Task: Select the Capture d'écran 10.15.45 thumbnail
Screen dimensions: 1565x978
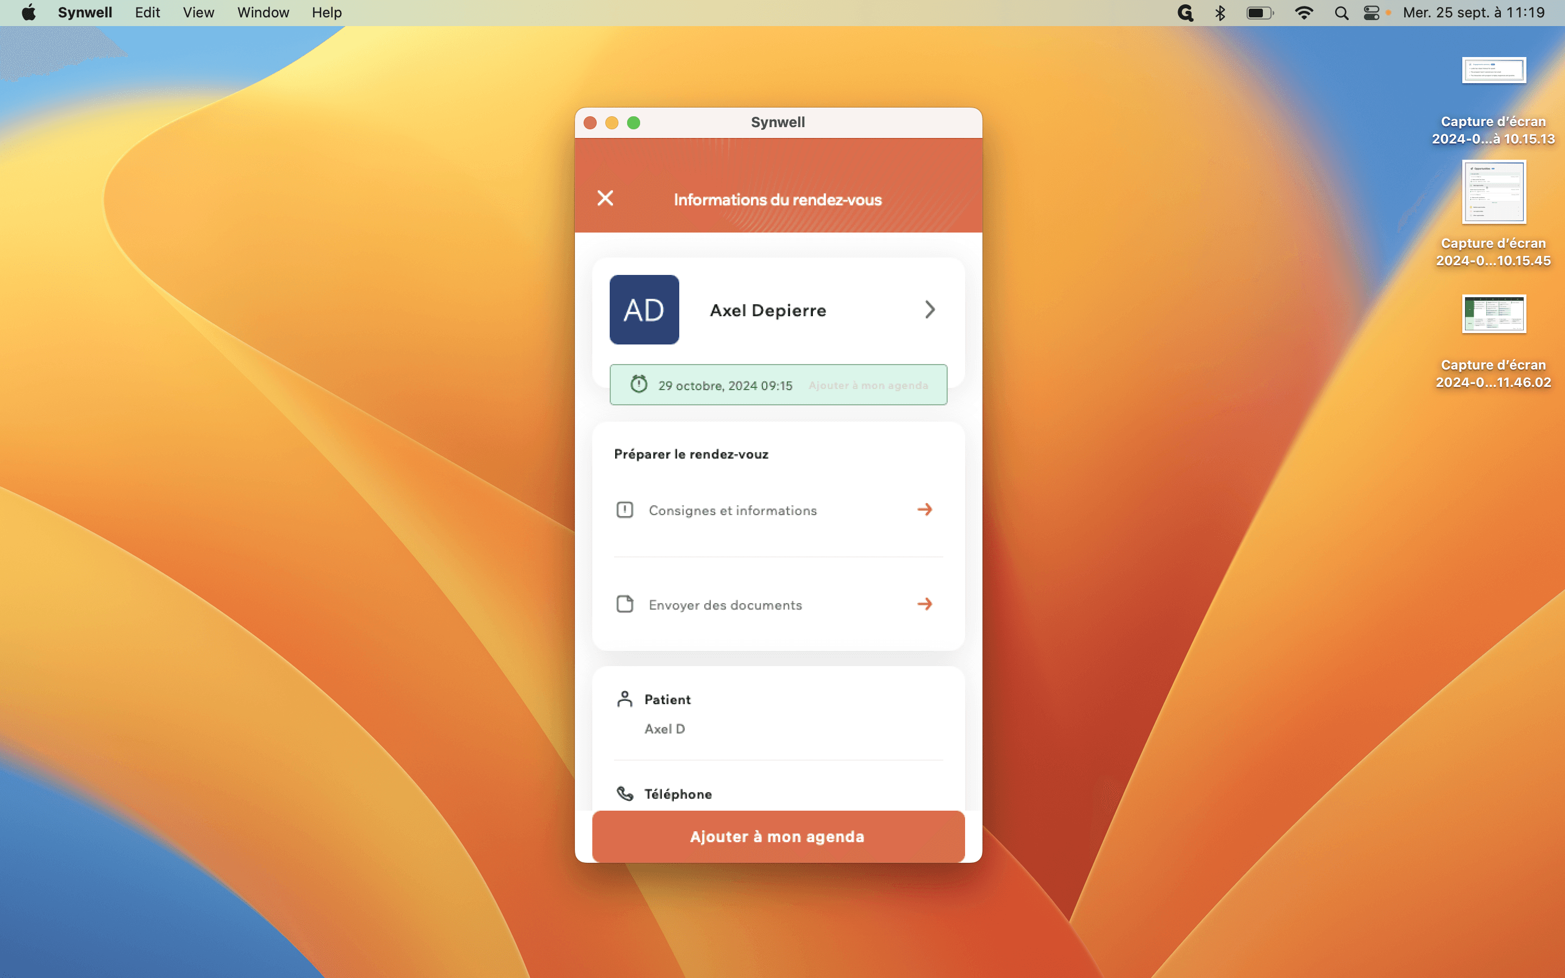Action: coord(1493,192)
